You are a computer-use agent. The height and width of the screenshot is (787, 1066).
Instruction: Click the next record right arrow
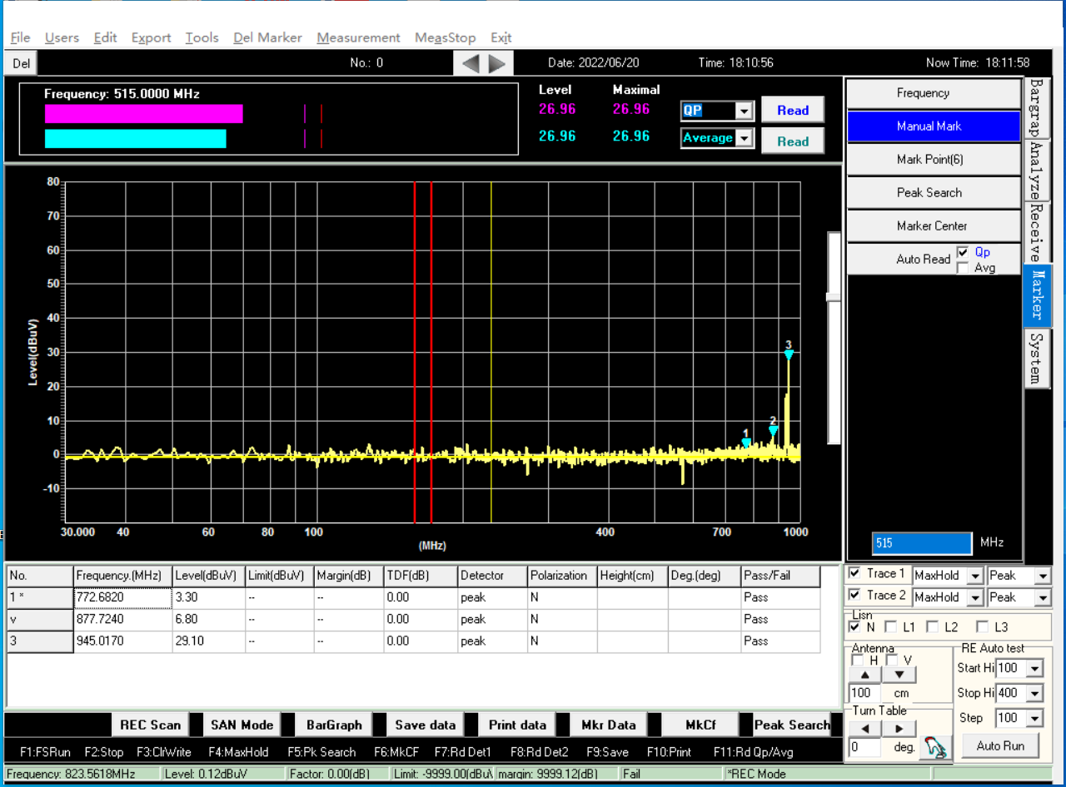pos(496,63)
